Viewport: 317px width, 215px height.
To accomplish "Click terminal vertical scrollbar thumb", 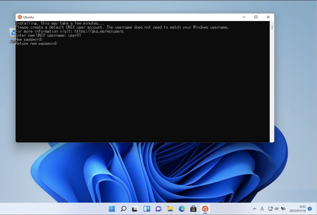I will click(x=272, y=27).
